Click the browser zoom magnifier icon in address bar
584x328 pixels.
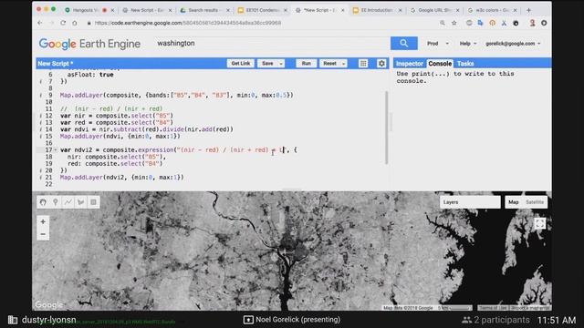tap(443, 23)
